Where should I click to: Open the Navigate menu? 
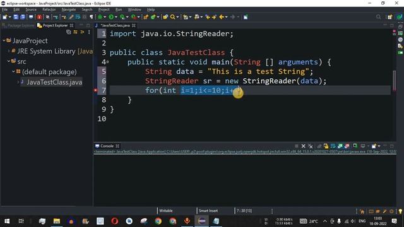pos(69,9)
